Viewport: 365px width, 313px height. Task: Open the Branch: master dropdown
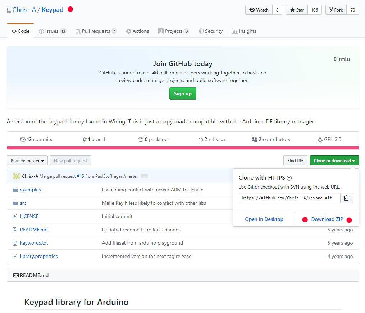tap(27, 161)
